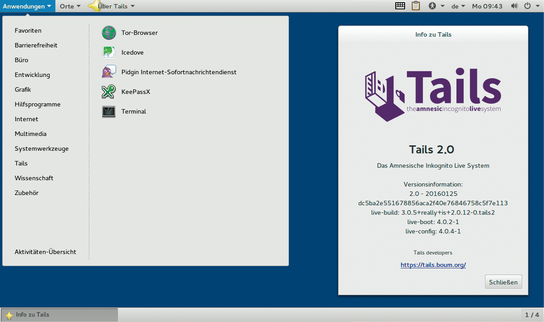This screenshot has height=322, width=544.
Task: Expand the Orte menu
Action: [x=70, y=6]
